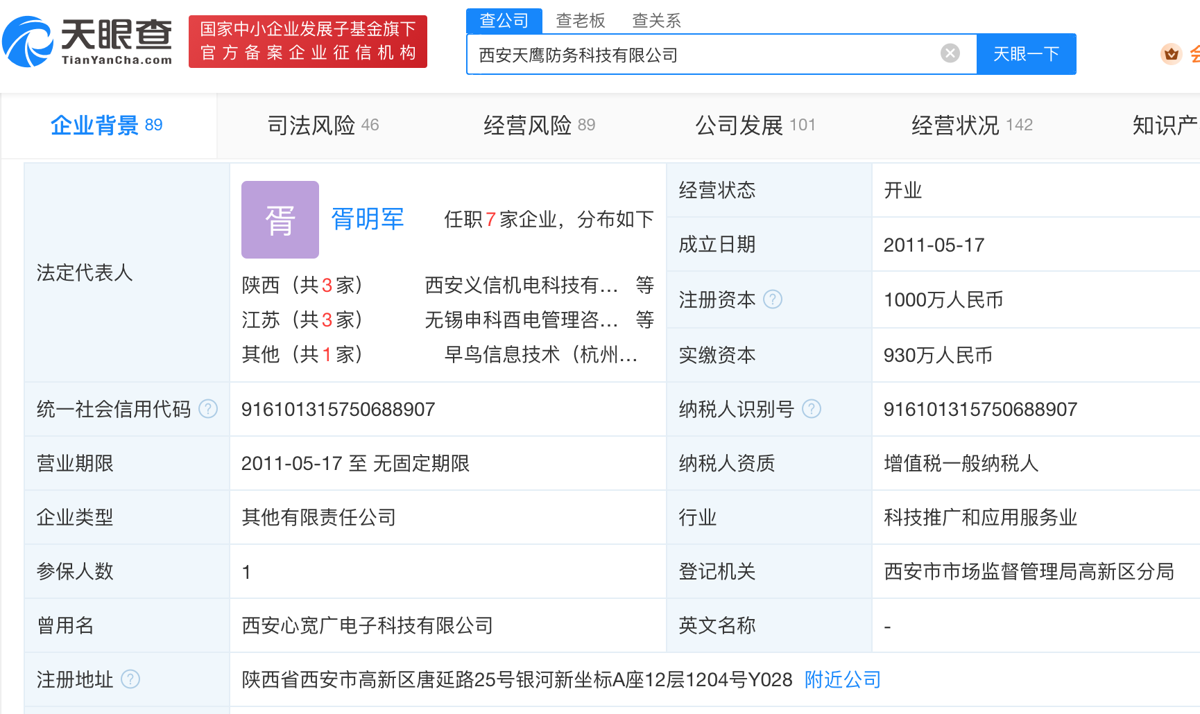This screenshot has width=1200, height=714.
Task: Open help icon next to 注册地址
Action: (130, 679)
